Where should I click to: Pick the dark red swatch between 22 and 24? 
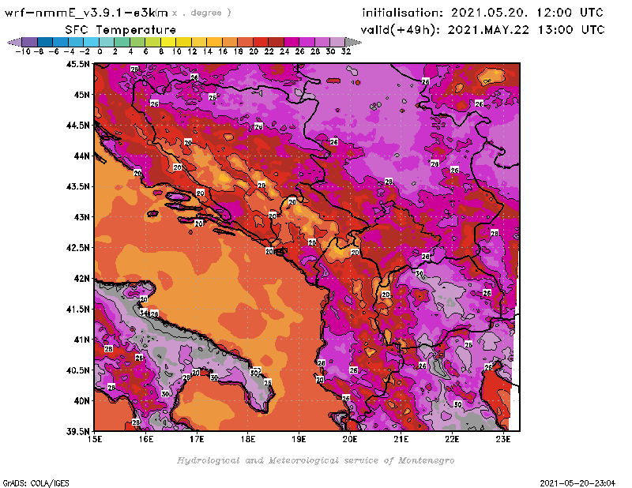276,42
